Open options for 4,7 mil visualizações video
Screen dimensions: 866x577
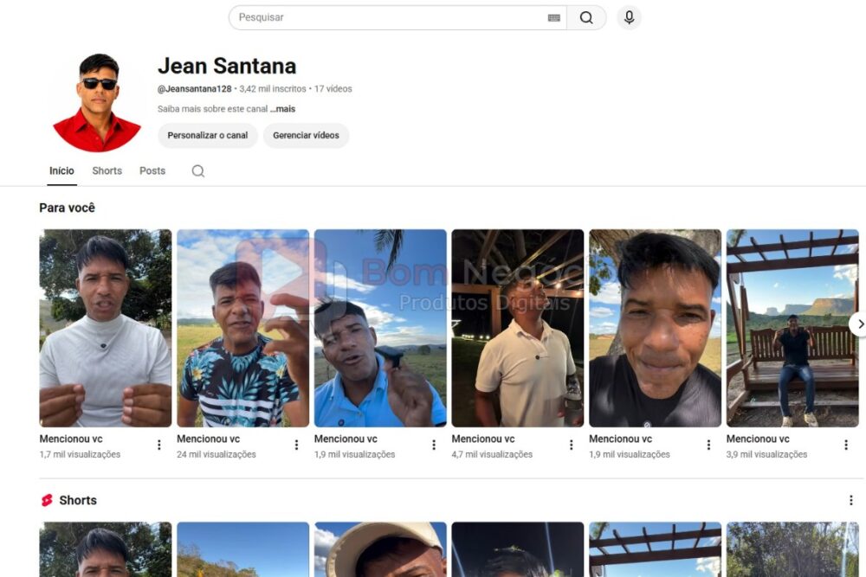(x=571, y=445)
